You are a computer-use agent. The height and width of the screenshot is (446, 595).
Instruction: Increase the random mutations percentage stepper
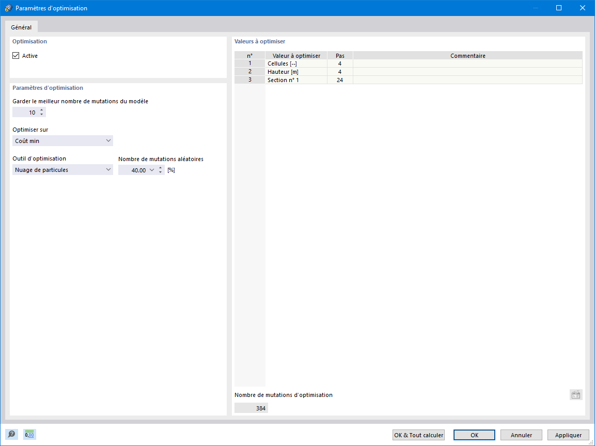(x=161, y=168)
